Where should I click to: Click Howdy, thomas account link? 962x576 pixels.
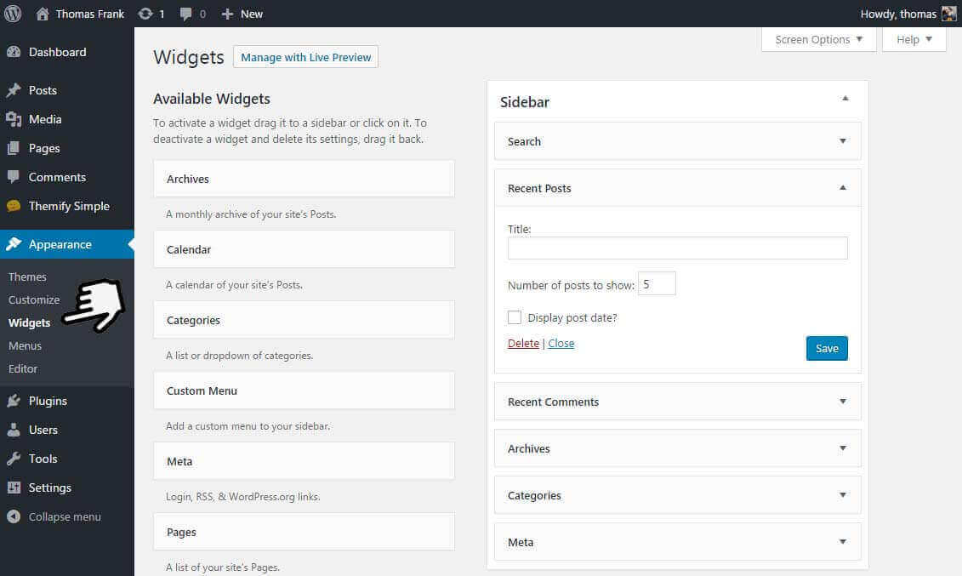coord(898,14)
